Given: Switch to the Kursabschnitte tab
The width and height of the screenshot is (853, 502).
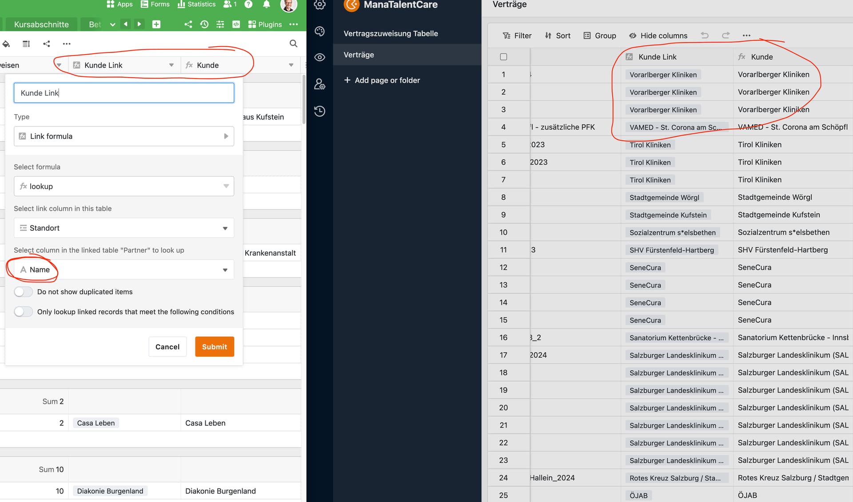Looking at the screenshot, I should click(41, 24).
